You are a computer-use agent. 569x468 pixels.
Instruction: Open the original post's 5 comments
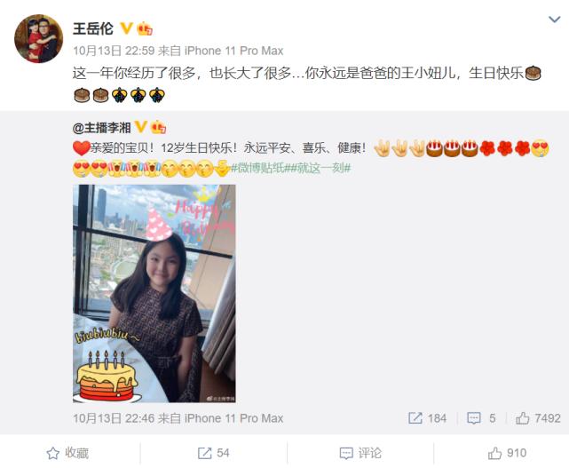pyautogui.click(x=481, y=418)
